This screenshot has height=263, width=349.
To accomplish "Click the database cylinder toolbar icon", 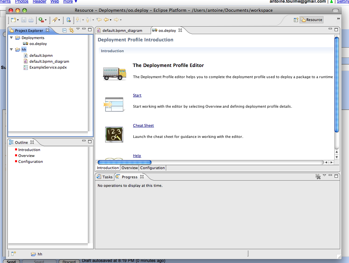I will coord(69,20).
